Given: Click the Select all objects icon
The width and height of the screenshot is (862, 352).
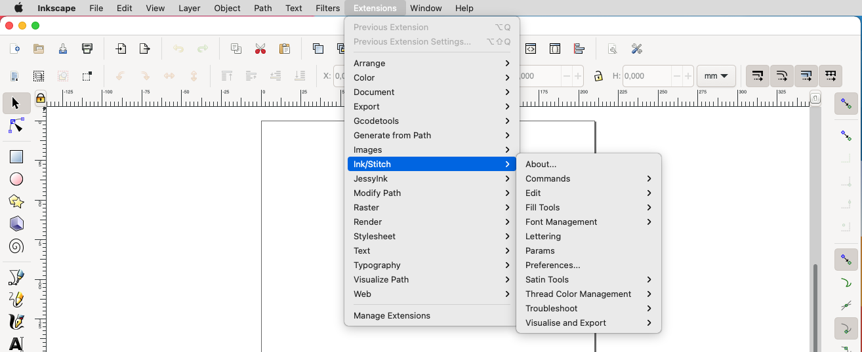Looking at the screenshot, I should [x=14, y=76].
